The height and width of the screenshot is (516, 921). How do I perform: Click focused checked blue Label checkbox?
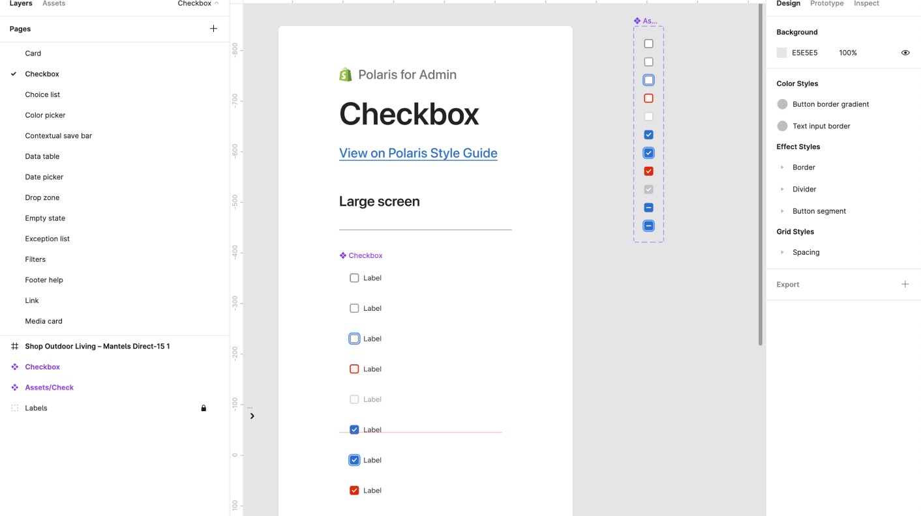coord(354,460)
